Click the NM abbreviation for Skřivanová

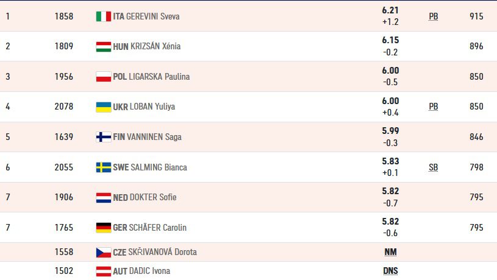(390, 252)
